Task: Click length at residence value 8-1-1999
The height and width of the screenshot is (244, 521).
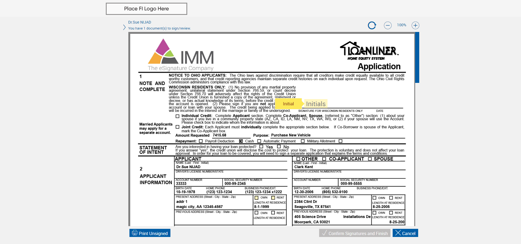Action: tap(262, 207)
